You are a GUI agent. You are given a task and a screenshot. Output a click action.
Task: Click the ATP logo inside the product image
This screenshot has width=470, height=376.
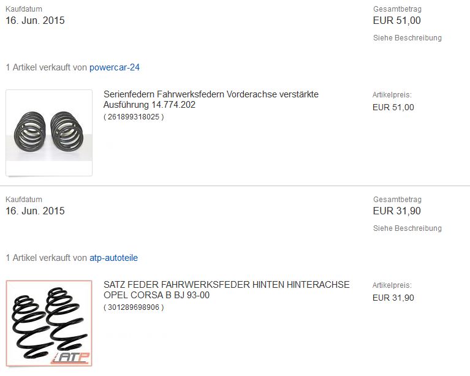click(70, 358)
